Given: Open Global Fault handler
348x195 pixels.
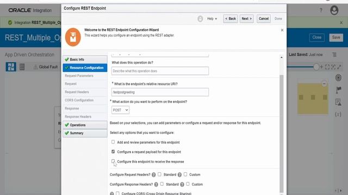Looking at the screenshot, I should (x=46, y=67).
